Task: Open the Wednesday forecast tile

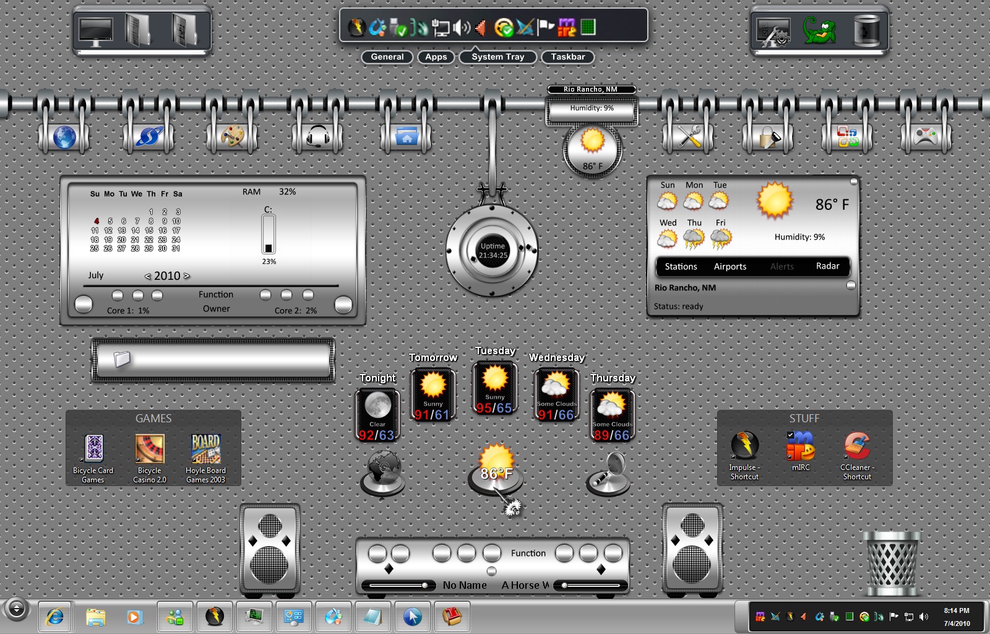Action: pyautogui.click(x=557, y=395)
